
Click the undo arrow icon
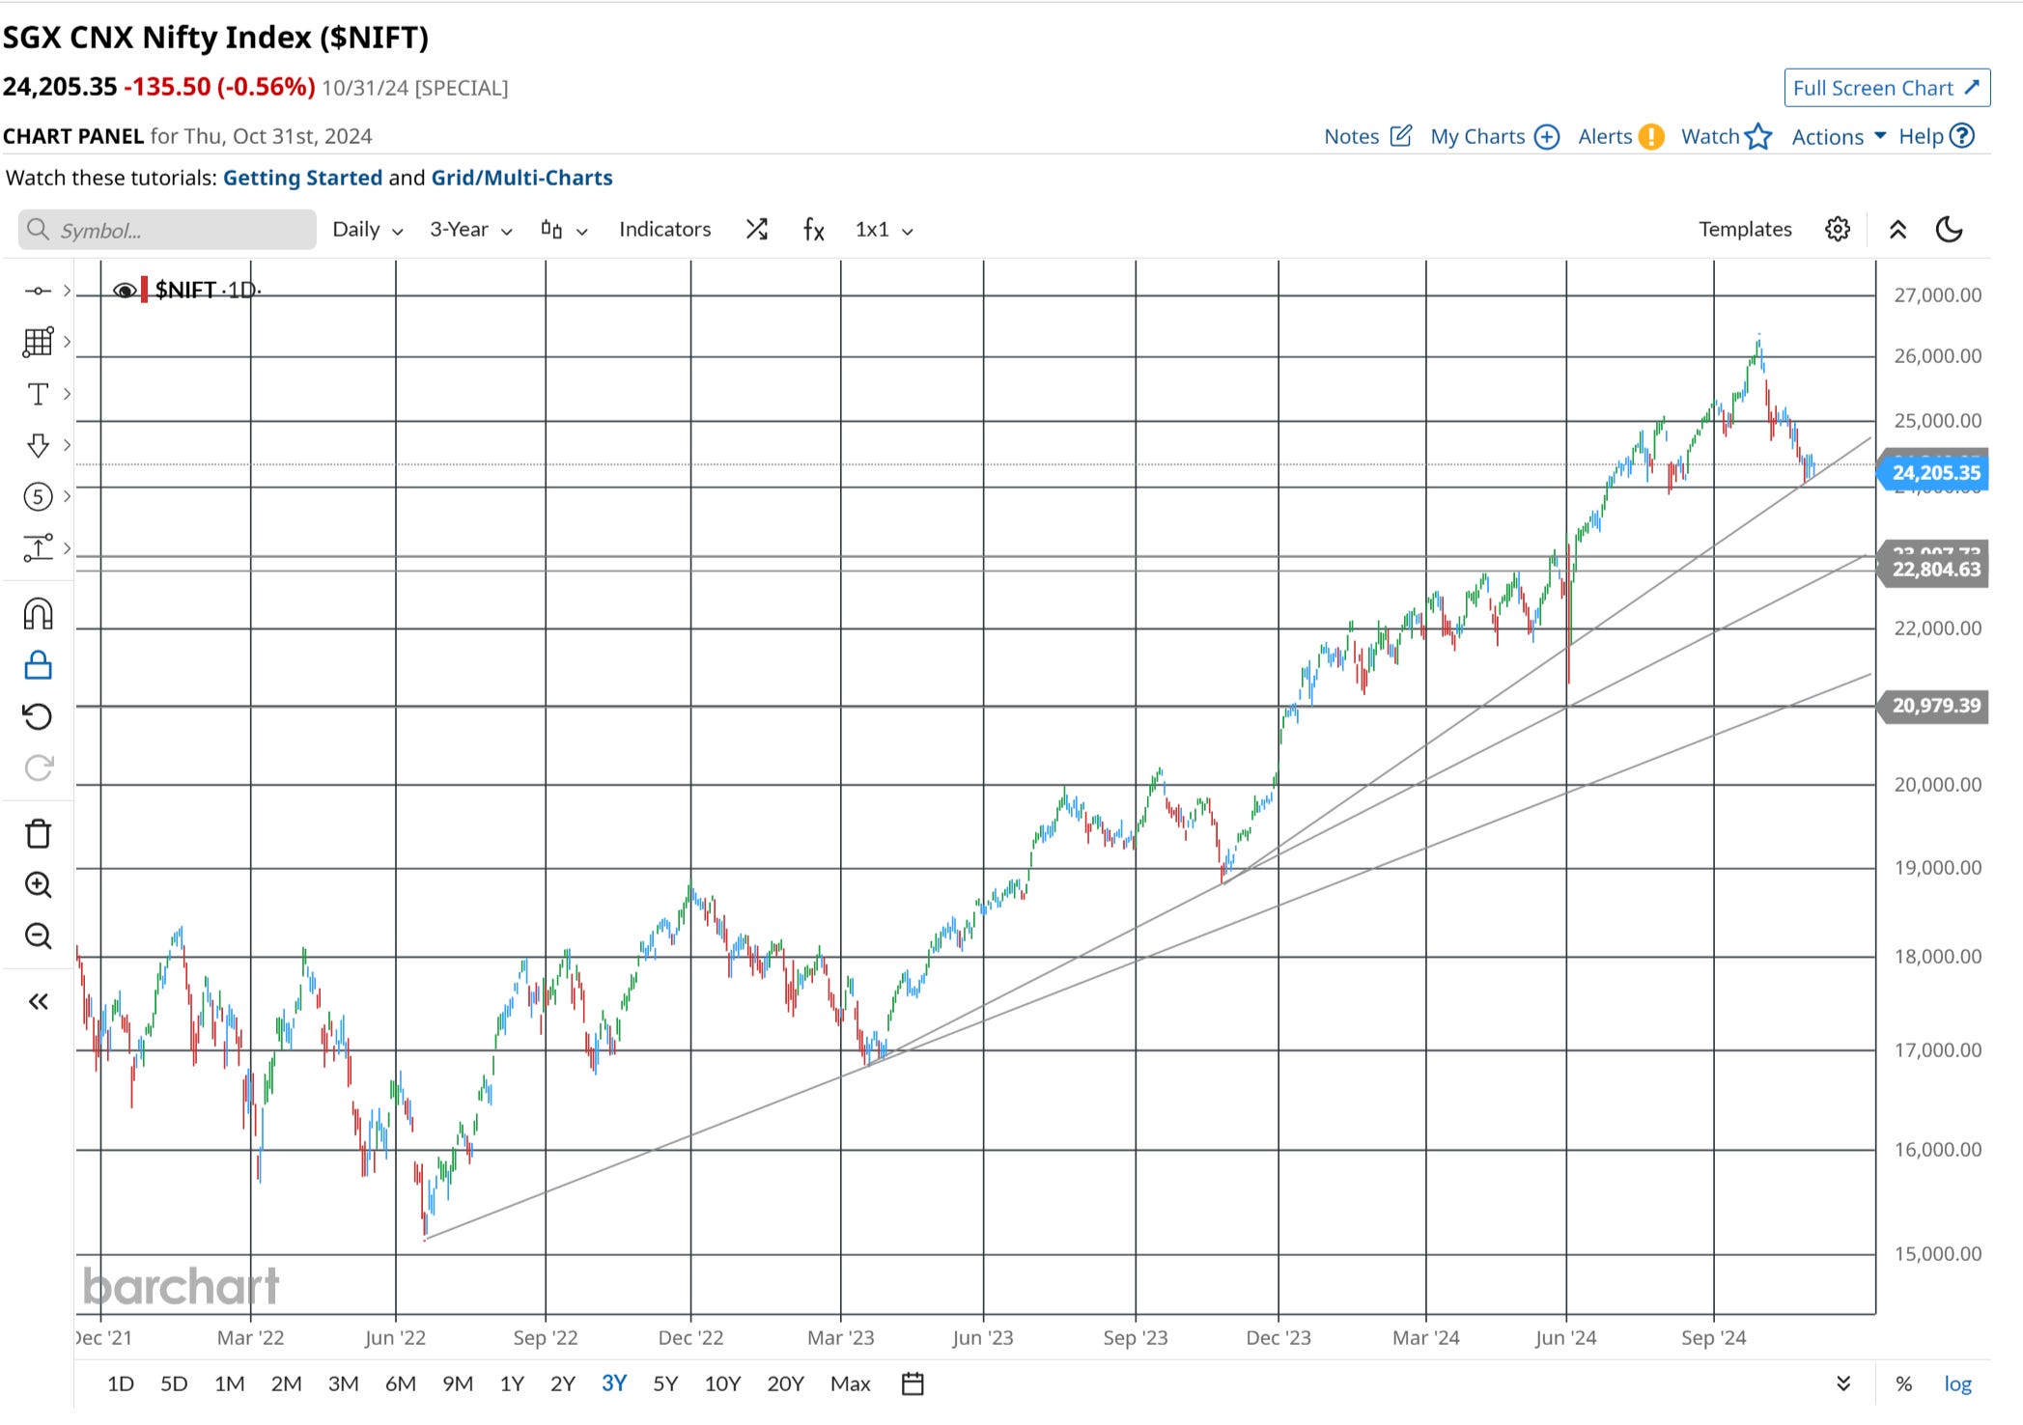tap(38, 717)
